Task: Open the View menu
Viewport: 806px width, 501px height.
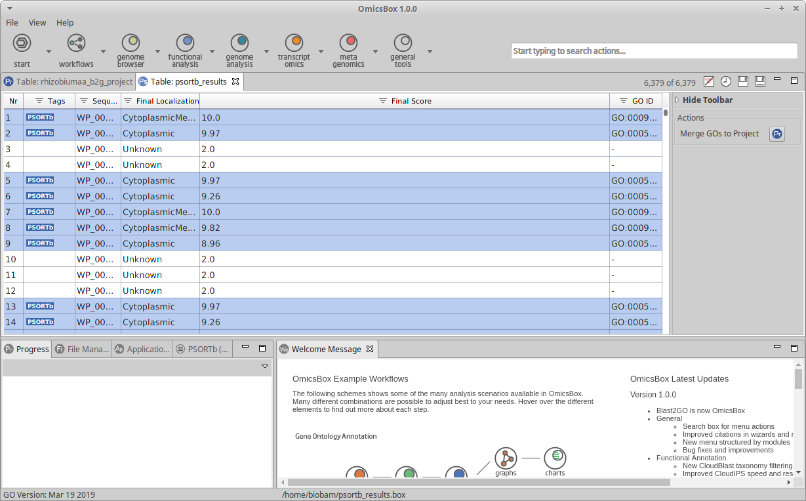Action: point(37,22)
